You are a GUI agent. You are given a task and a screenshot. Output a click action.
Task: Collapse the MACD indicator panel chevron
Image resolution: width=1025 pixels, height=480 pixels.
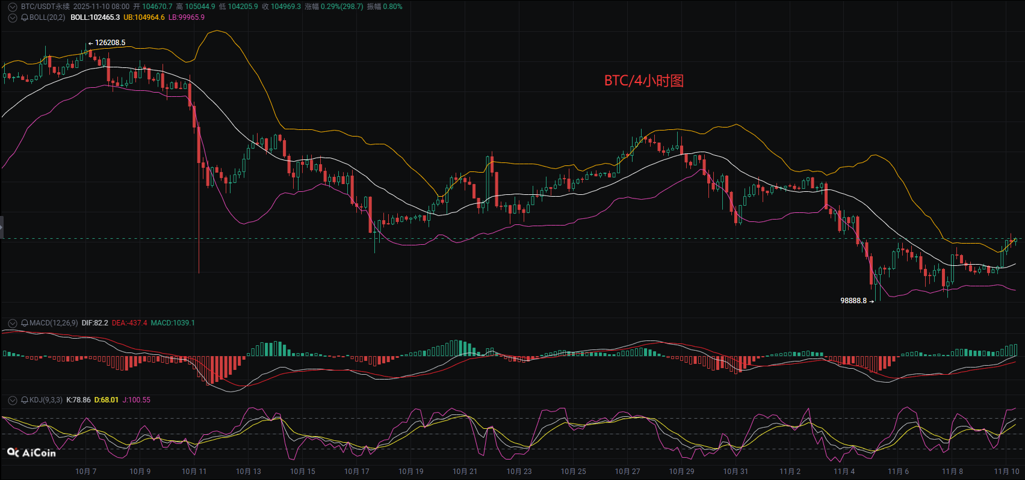(x=12, y=323)
